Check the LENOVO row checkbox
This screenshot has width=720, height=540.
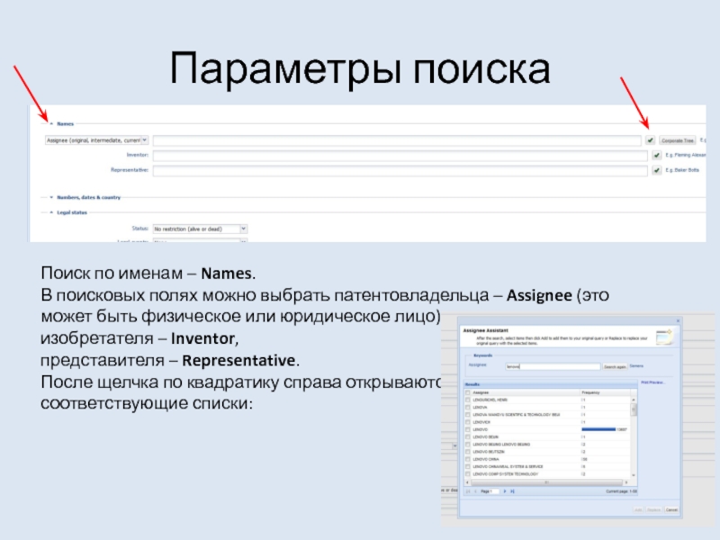(468, 430)
